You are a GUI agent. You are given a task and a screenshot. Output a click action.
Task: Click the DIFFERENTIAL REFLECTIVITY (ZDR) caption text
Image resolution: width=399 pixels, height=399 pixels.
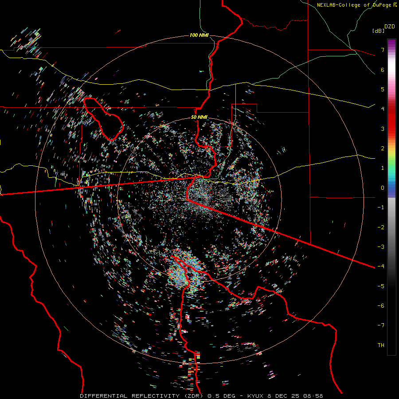[141, 396]
